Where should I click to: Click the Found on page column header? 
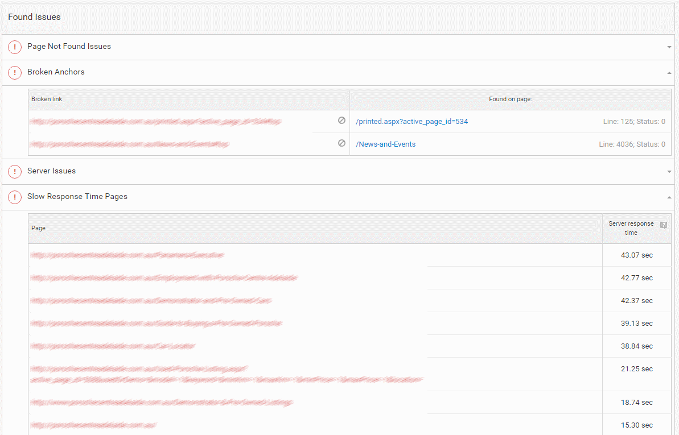[510, 99]
